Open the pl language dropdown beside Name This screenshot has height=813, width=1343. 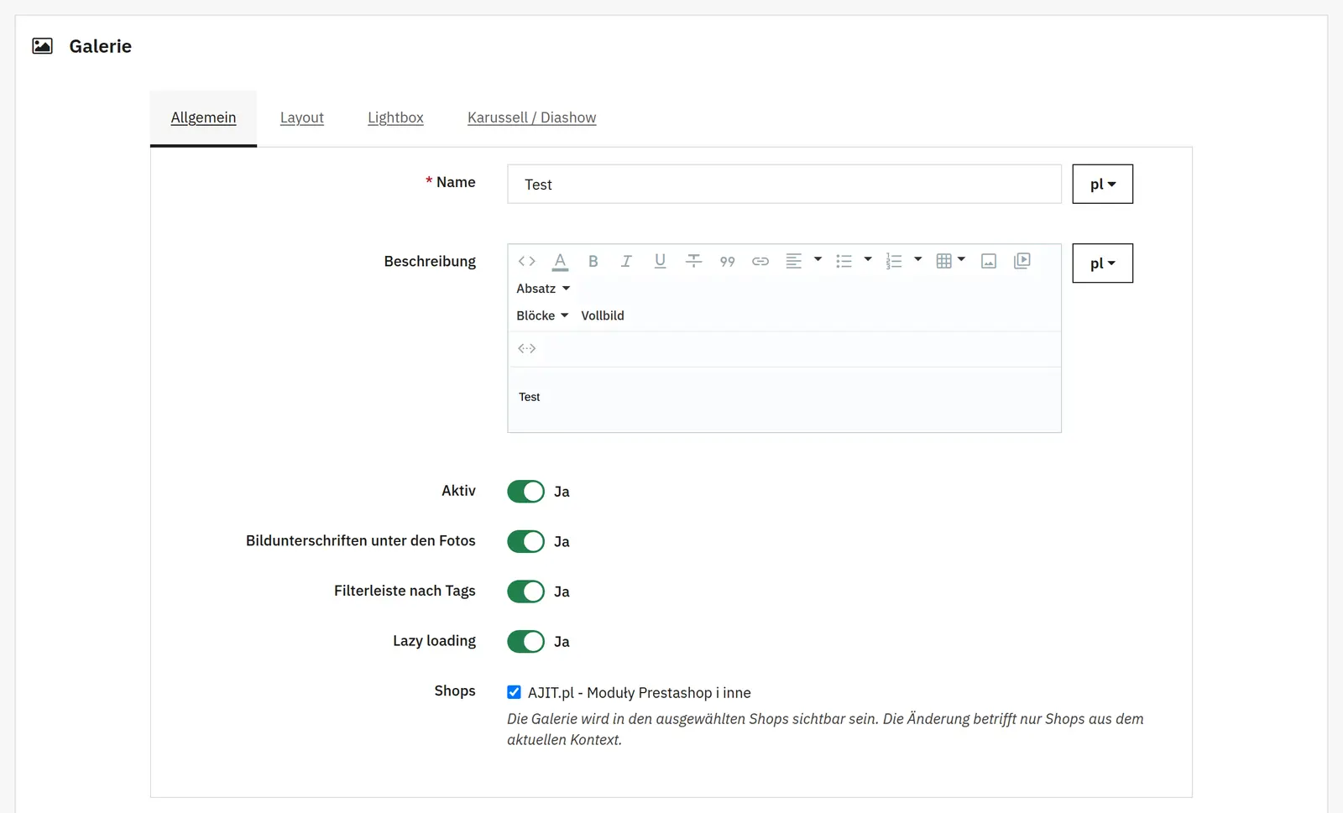tap(1102, 184)
